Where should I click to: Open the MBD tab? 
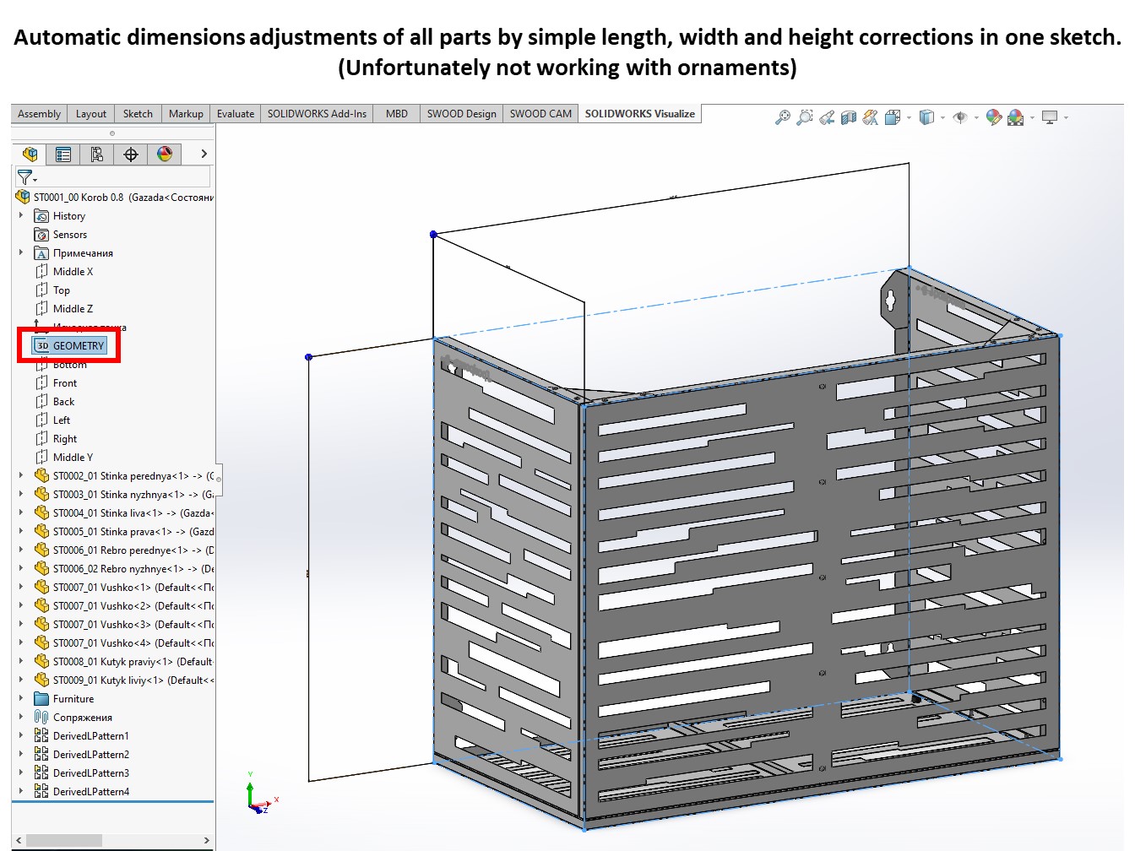(397, 114)
